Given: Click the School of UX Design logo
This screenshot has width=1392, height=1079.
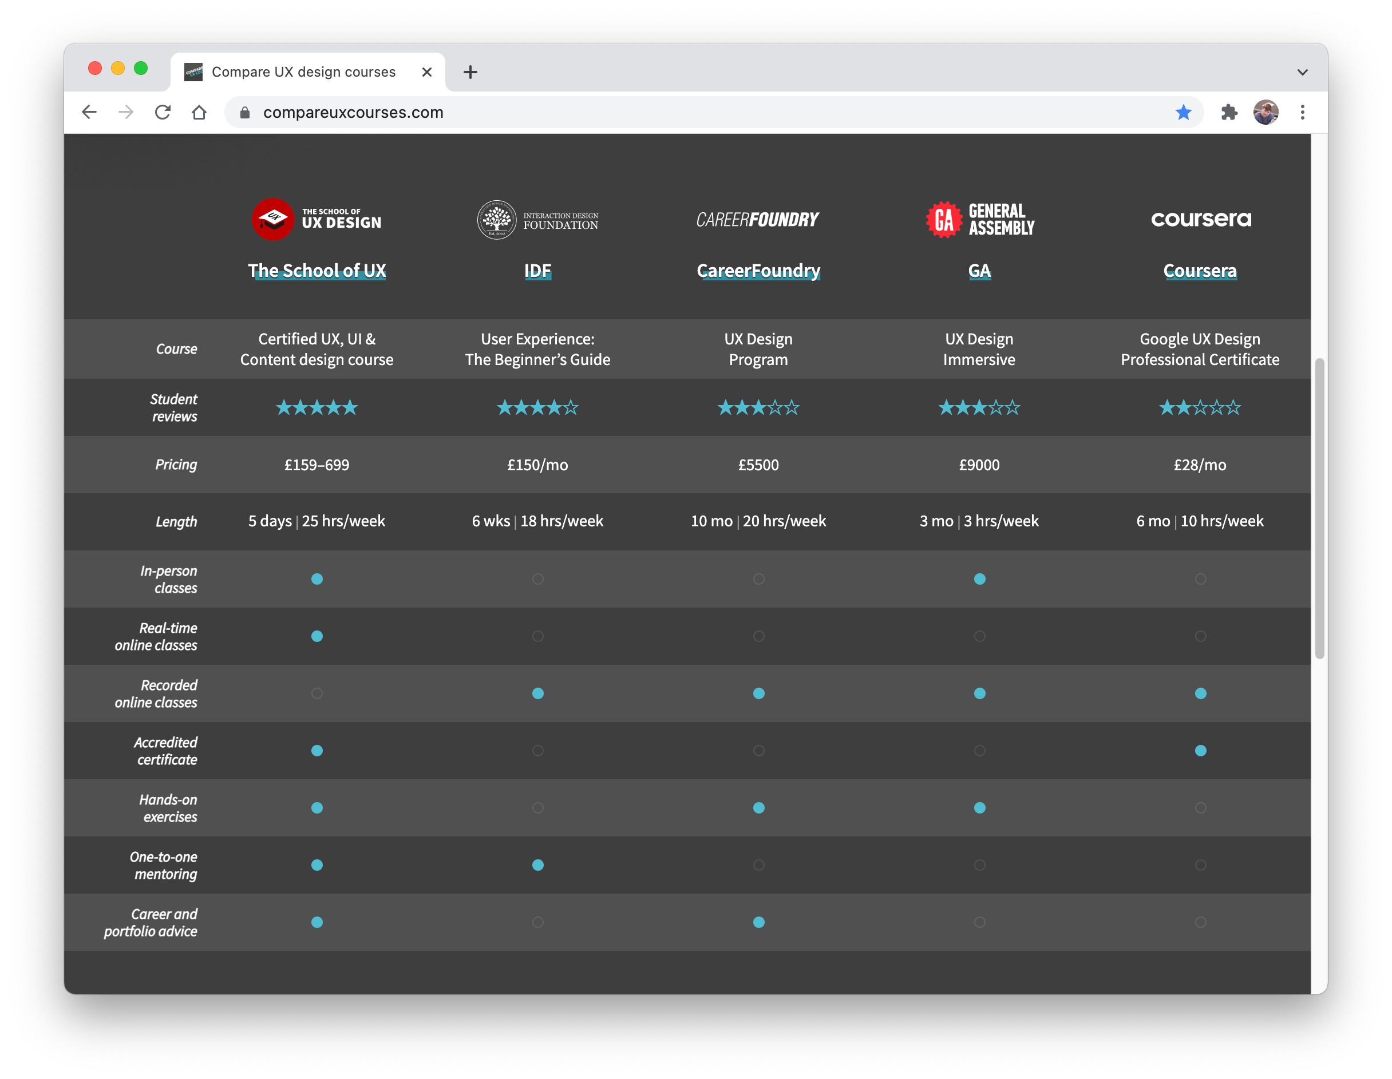Looking at the screenshot, I should point(316,219).
